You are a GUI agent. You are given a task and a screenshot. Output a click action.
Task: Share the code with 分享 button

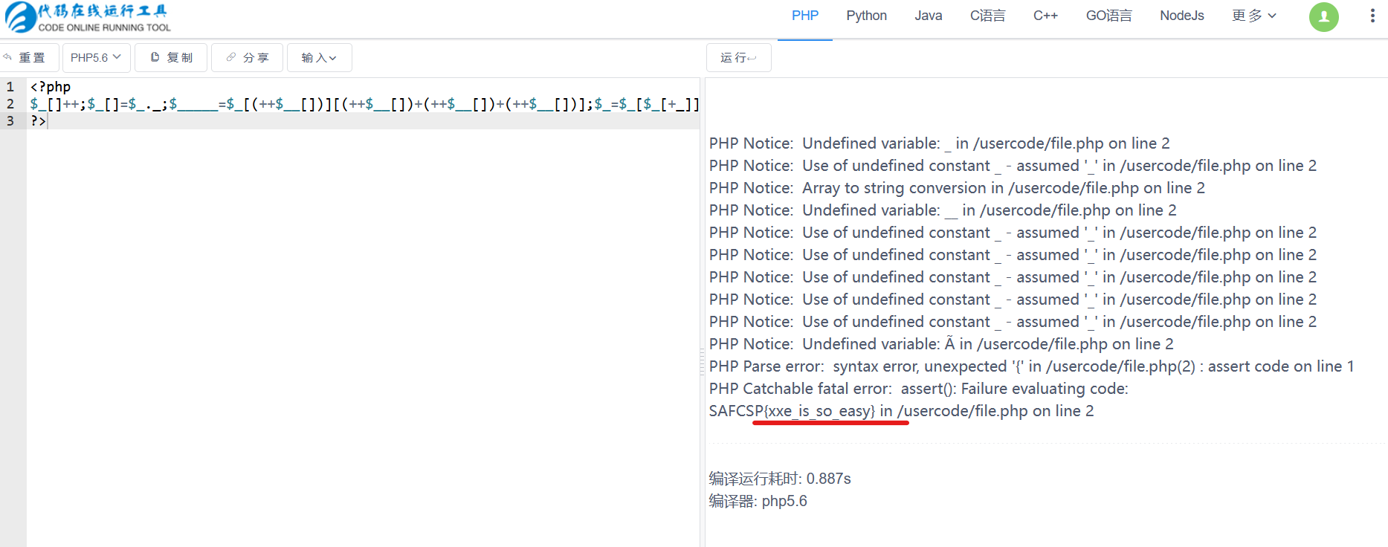point(247,57)
